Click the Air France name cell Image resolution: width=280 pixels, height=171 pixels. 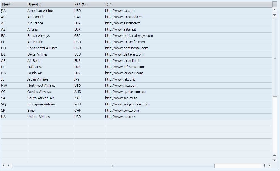click(51, 23)
